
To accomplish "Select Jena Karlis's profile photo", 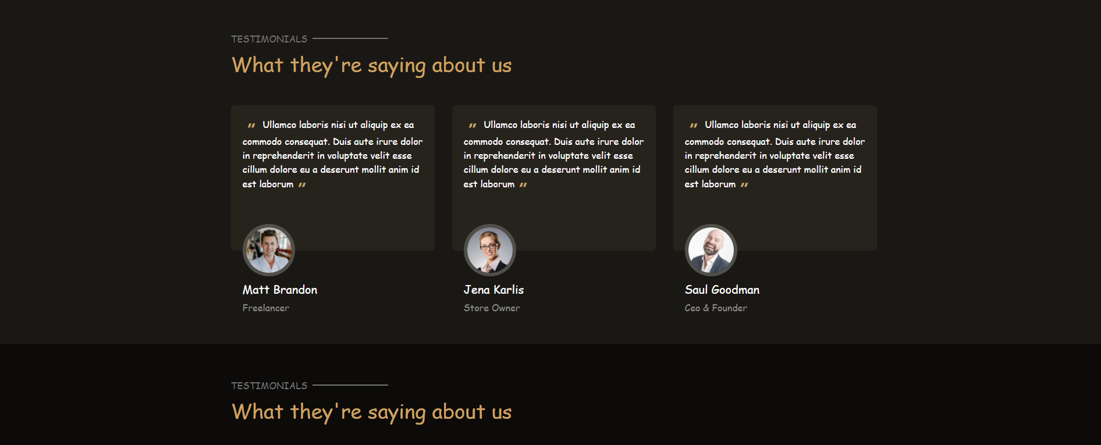I will (490, 250).
